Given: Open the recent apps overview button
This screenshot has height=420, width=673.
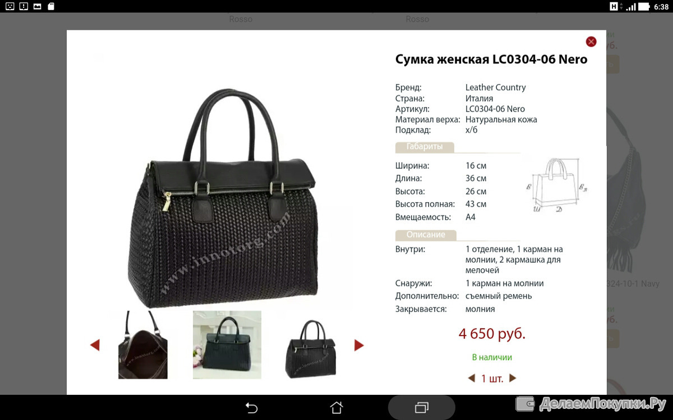Looking at the screenshot, I should pos(421,408).
